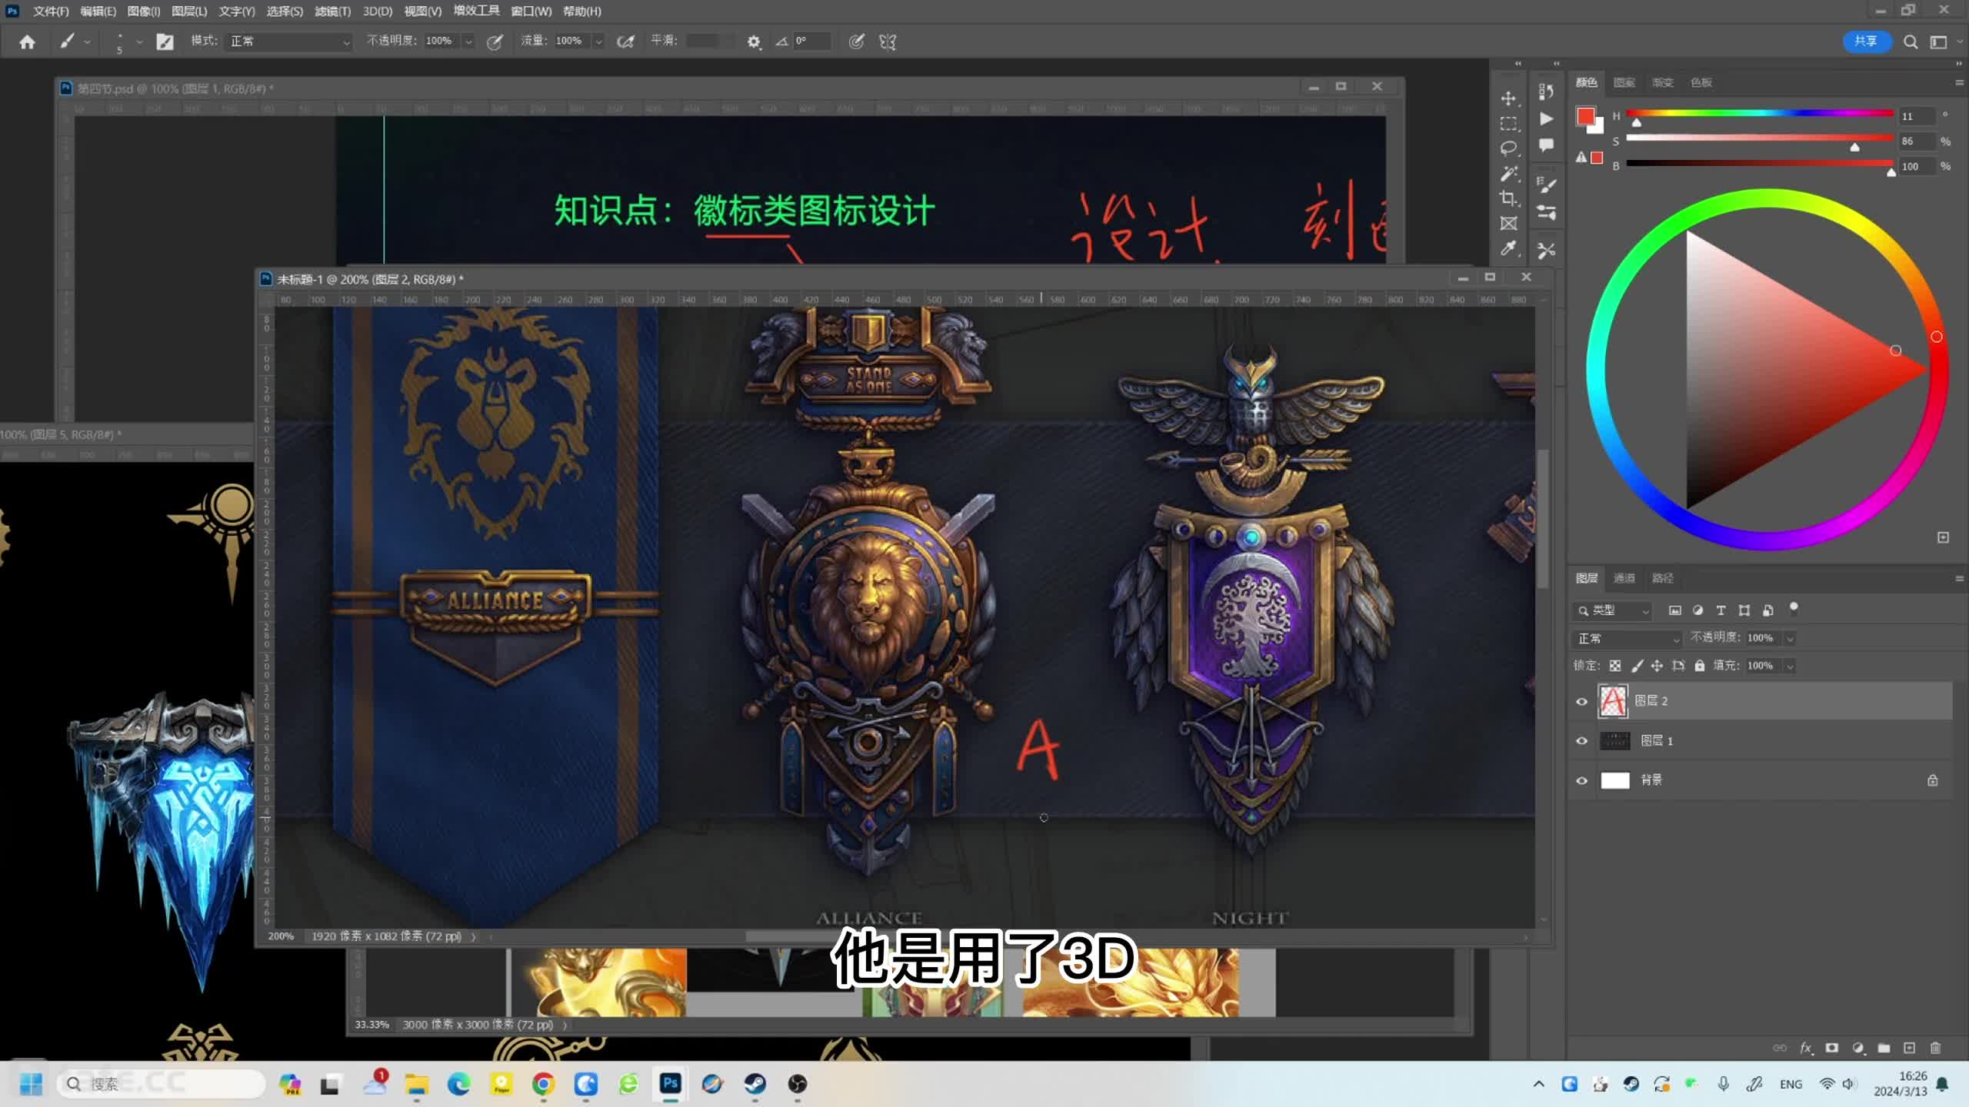
Task: Select the Eyedropper tool
Action: point(1508,248)
